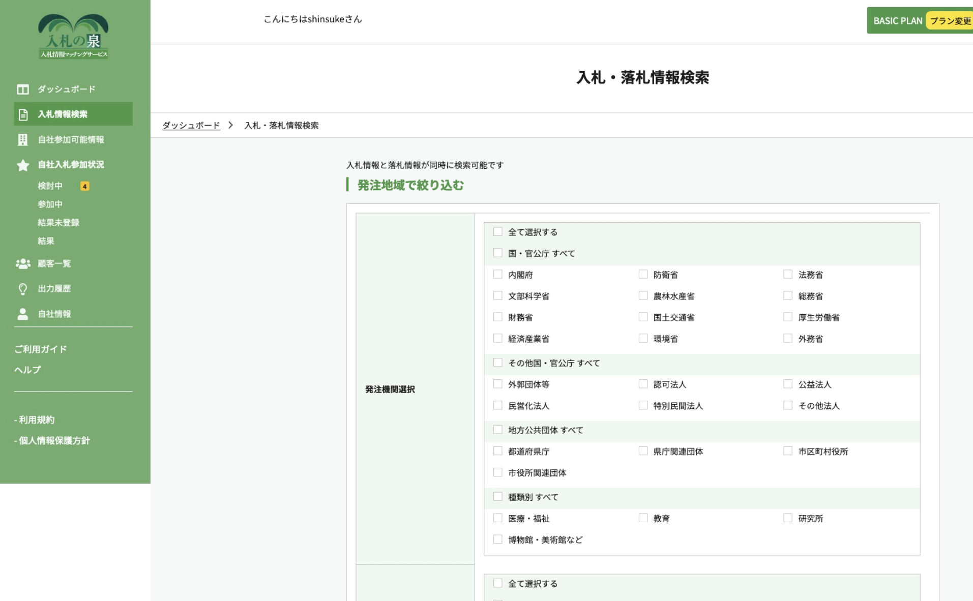Image resolution: width=973 pixels, height=601 pixels.
Task: Check 民営化法人 checkbox
Action: 498,406
